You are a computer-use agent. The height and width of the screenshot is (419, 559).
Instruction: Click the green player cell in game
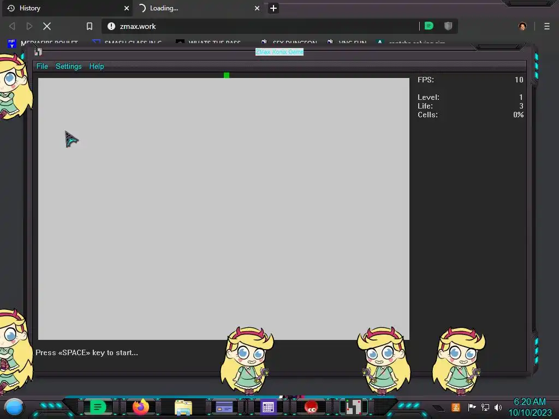tap(227, 75)
